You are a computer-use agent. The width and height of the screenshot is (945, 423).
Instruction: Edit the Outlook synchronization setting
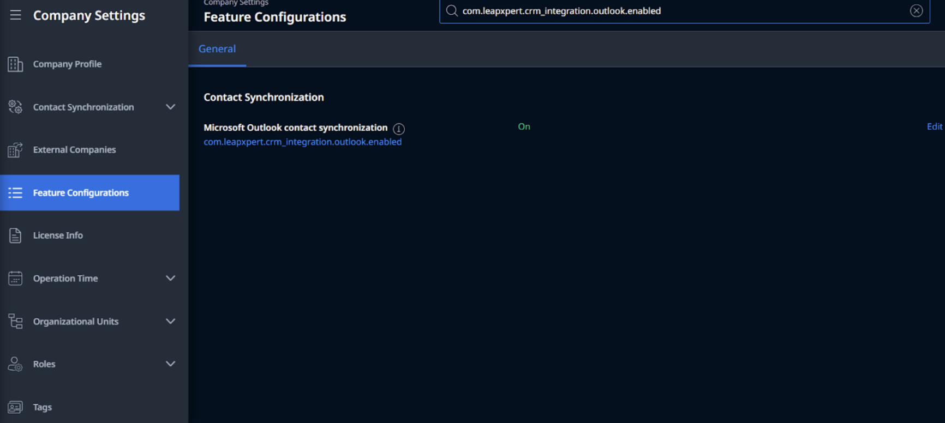(935, 126)
